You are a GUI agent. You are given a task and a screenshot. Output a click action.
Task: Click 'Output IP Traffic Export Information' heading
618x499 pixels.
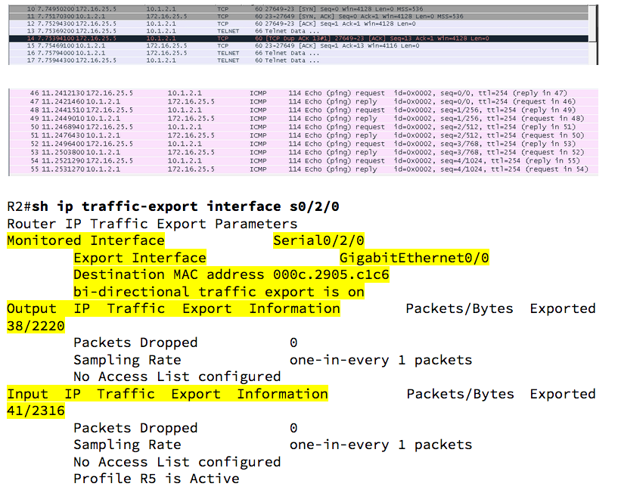[x=173, y=308]
